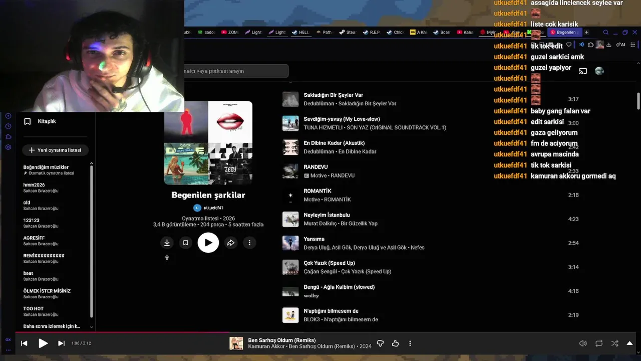Open Murat Dalkılıç artist link
The image size is (641, 361).
click(320, 224)
